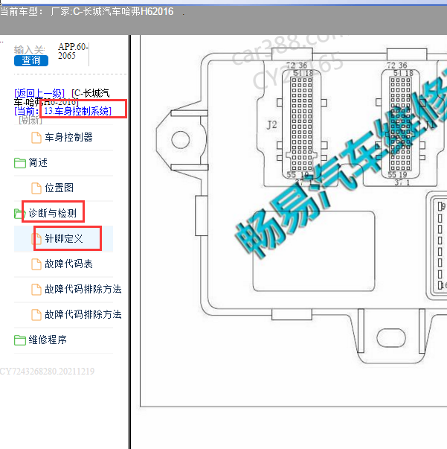Open the second 故障代码排除方法 entry

pyautogui.click(x=83, y=314)
